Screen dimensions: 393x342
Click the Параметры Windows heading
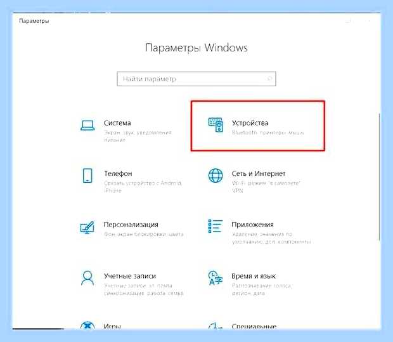click(x=196, y=48)
